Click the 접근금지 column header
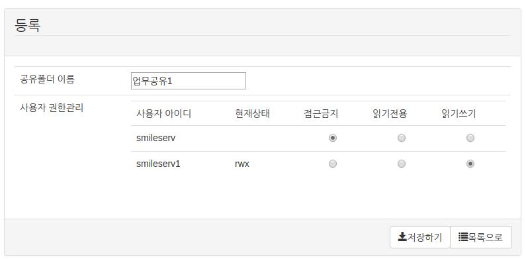Image resolution: width=526 pixels, height=261 pixels. coord(321,113)
